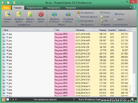
Task: Collapse the ribbon with the arrow
Action: pos(130,7)
